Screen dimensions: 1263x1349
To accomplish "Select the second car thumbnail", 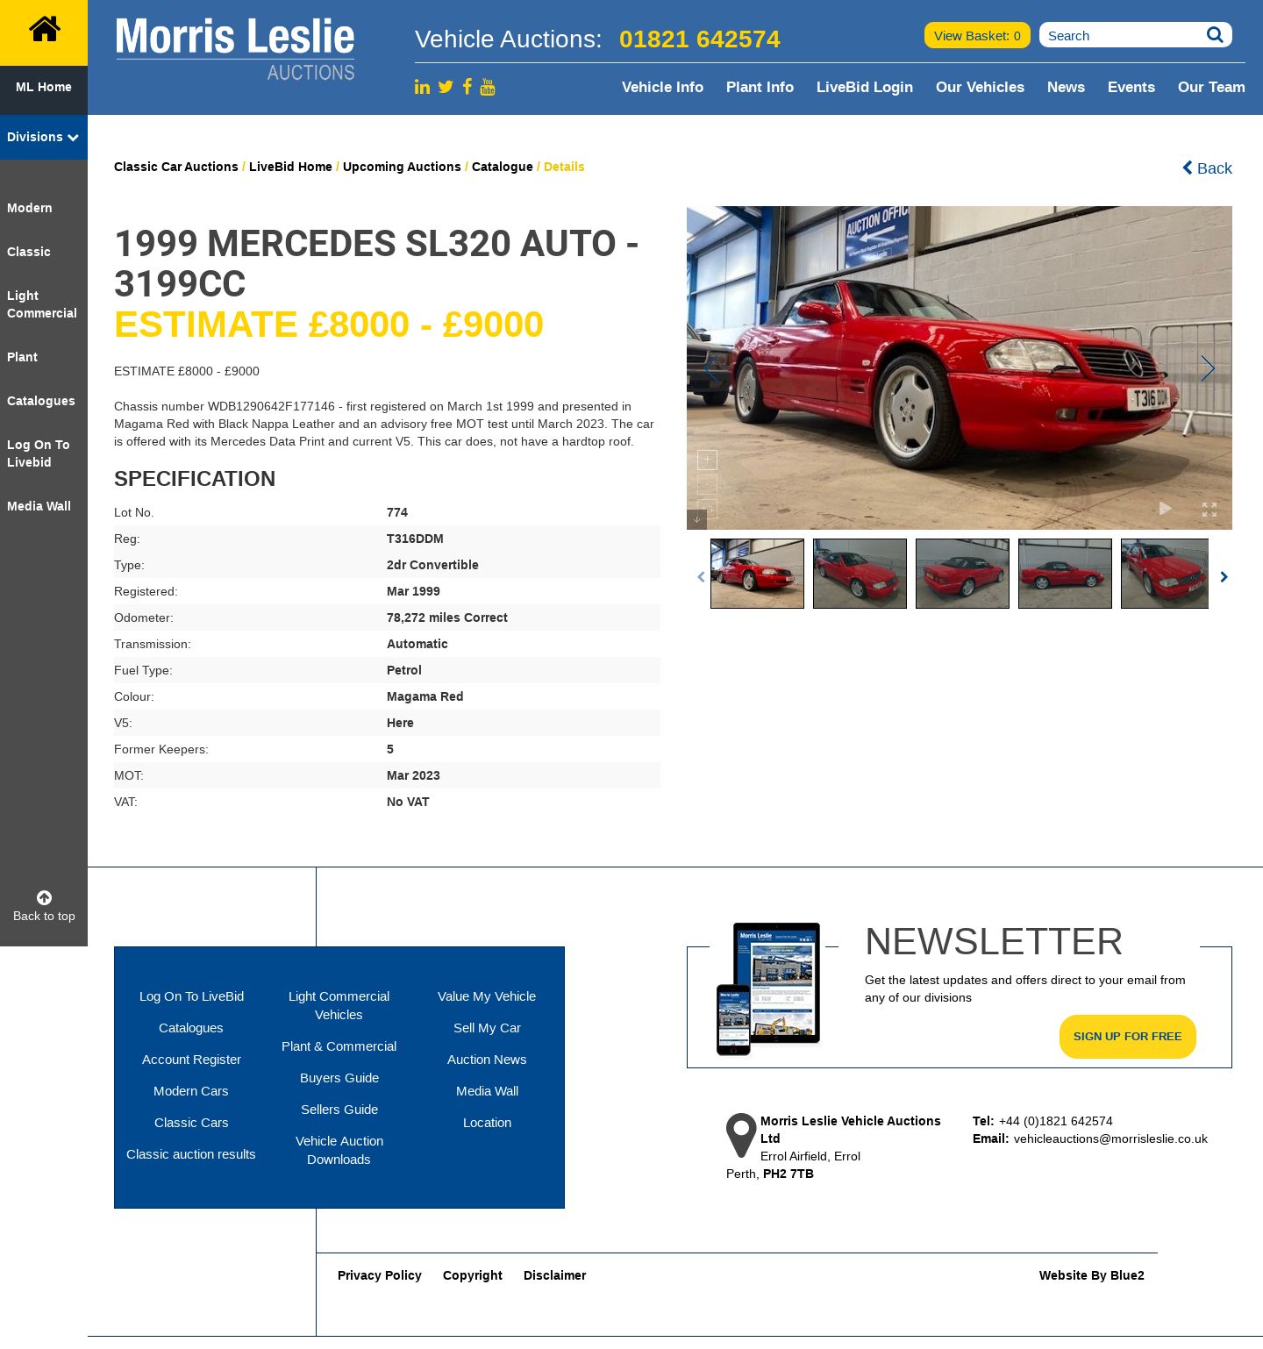I will coord(860,574).
